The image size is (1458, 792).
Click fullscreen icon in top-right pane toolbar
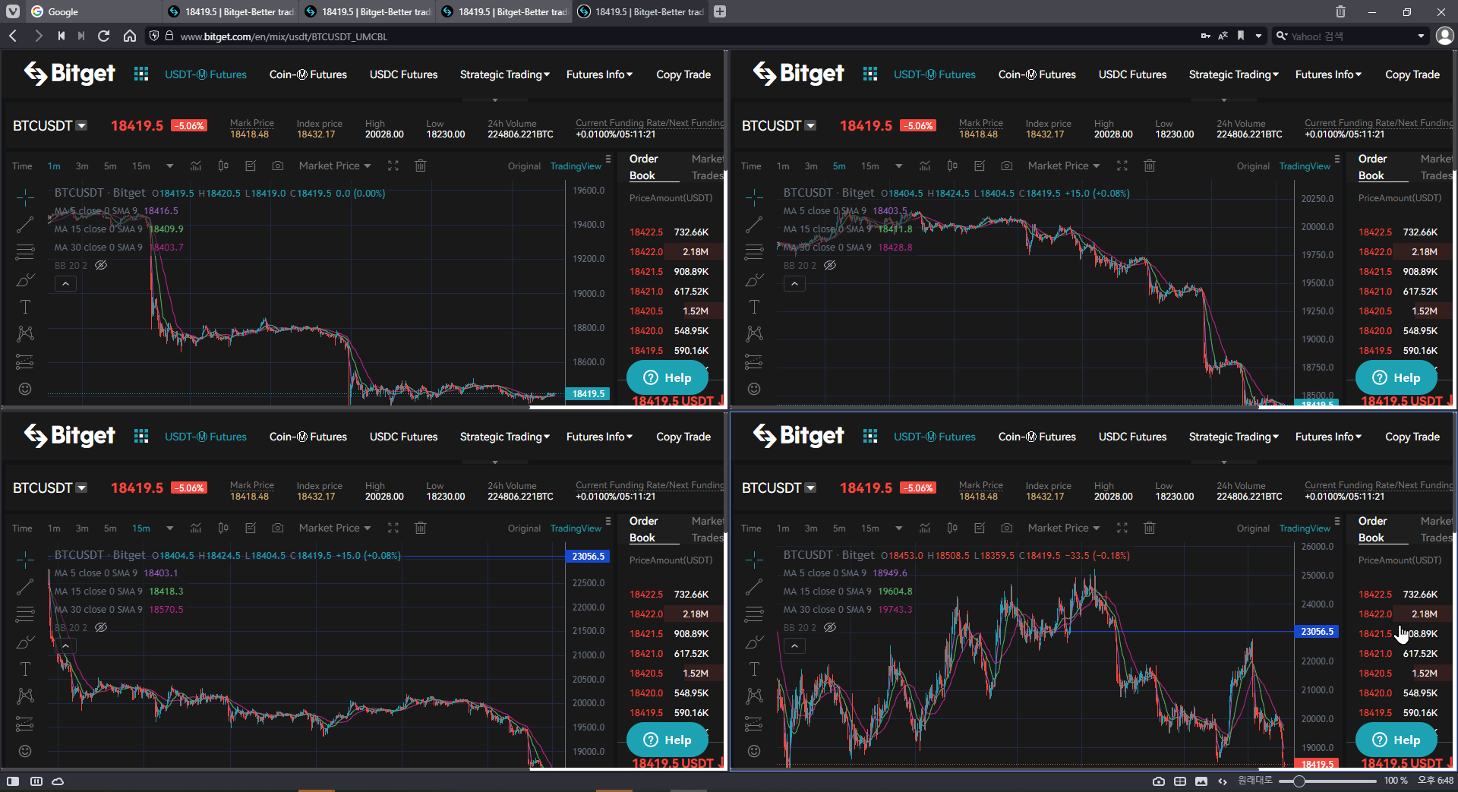coord(1122,166)
